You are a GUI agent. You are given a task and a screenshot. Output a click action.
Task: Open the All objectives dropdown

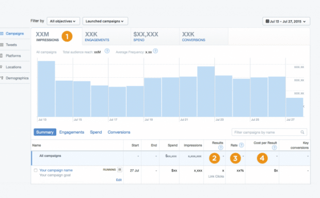pyautogui.click(x=63, y=21)
